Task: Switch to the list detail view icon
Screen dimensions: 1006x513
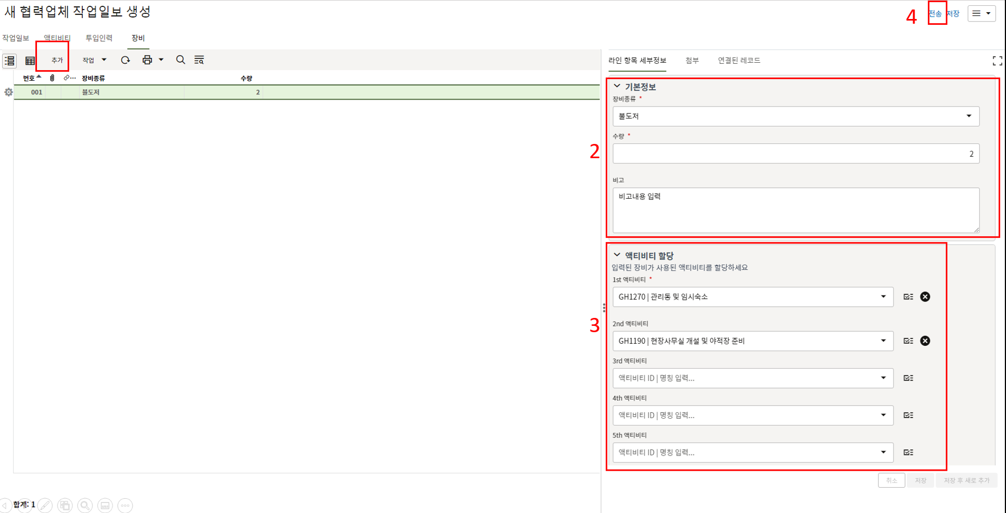Action: coord(10,61)
